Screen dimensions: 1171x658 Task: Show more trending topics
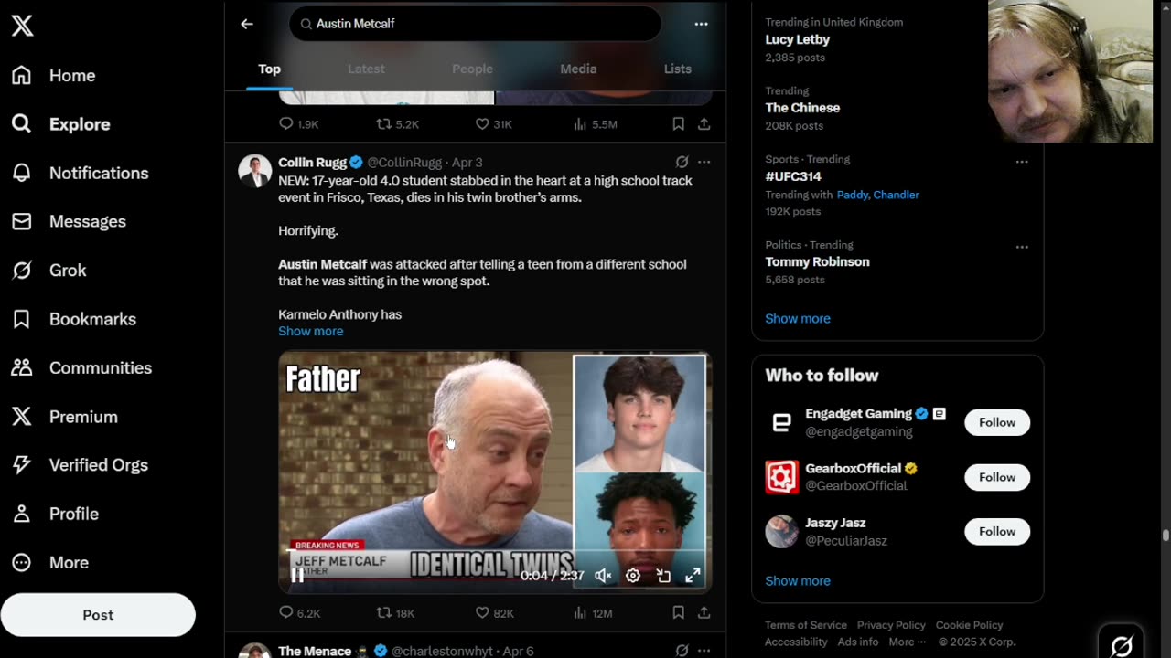(798, 319)
